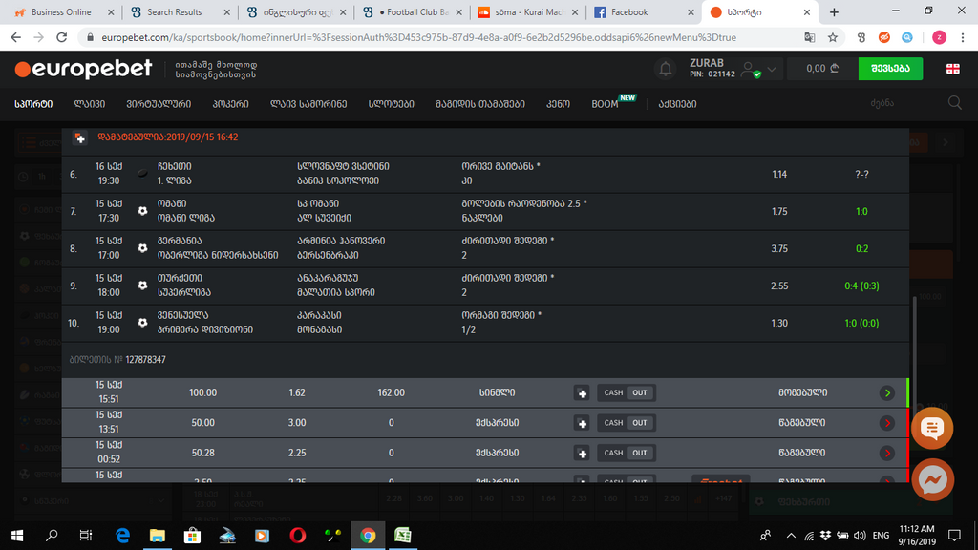Open a new browser tab
The height and width of the screenshot is (550, 978).
(x=834, y=11)
